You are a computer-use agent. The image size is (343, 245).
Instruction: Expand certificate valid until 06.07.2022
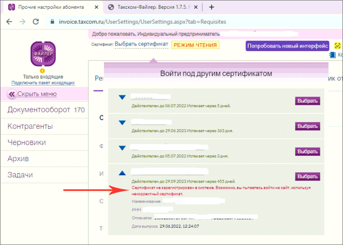[122, 97]
